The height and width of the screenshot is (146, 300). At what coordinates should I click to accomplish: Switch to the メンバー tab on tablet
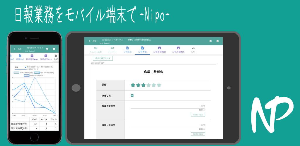pyautogui.click(x=112, y=50)
